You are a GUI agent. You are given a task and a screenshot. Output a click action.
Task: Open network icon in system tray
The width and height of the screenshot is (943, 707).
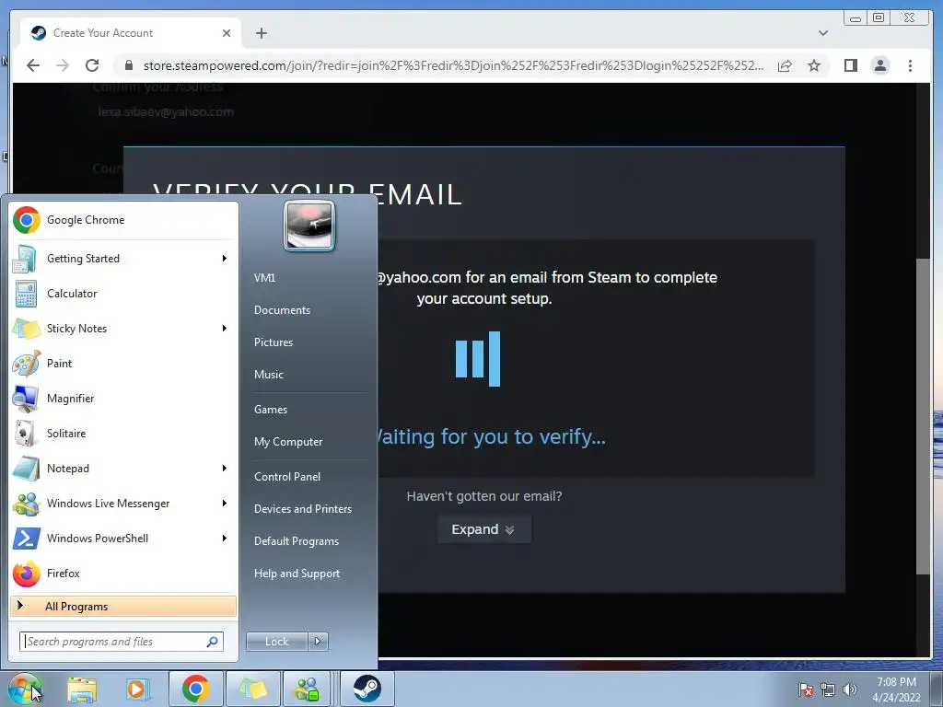828,690
